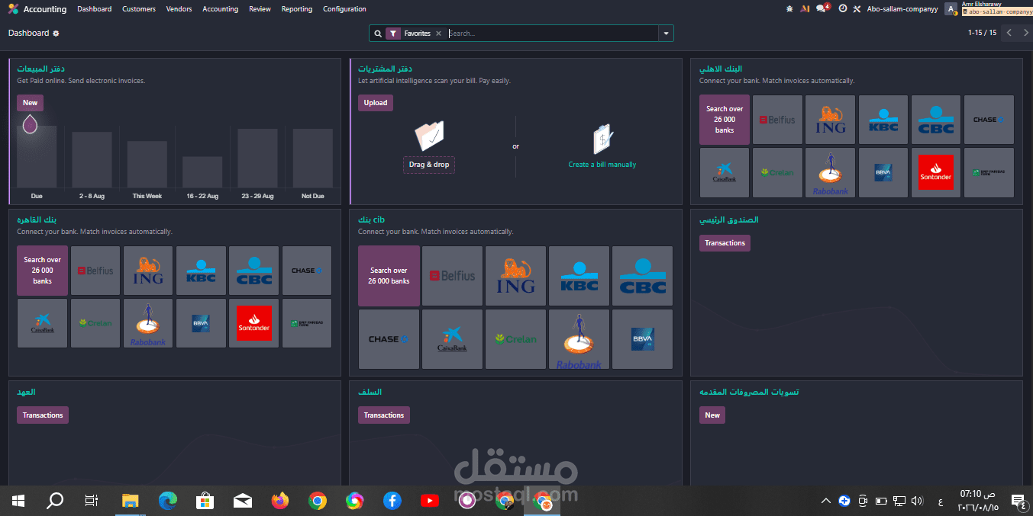Screen dimensions: 1033x516
Task: Open the Accounting menu item beside Vendors
Action: pos(220,9)
